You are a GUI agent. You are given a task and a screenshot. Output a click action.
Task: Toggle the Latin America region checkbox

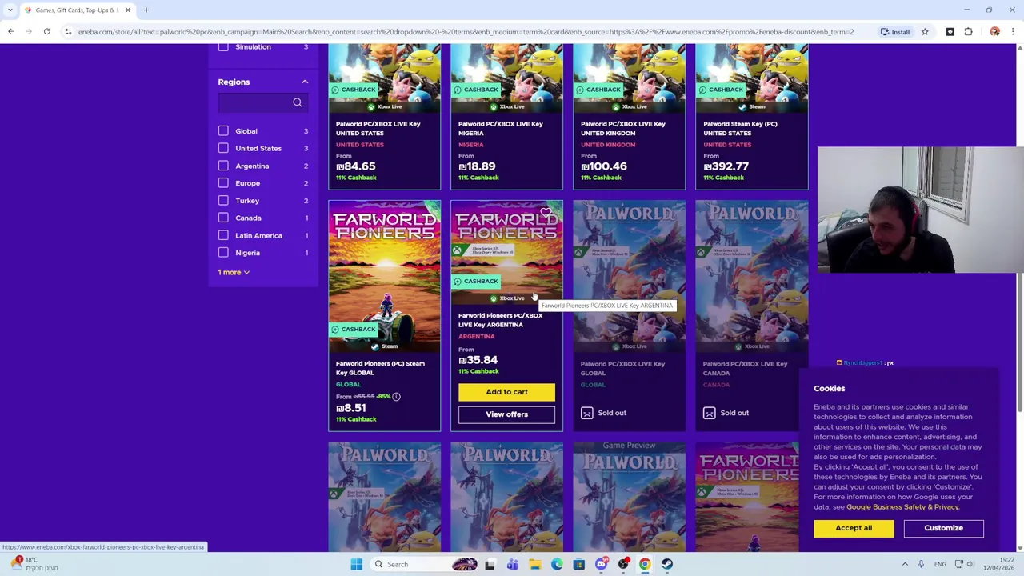[223, 235]
